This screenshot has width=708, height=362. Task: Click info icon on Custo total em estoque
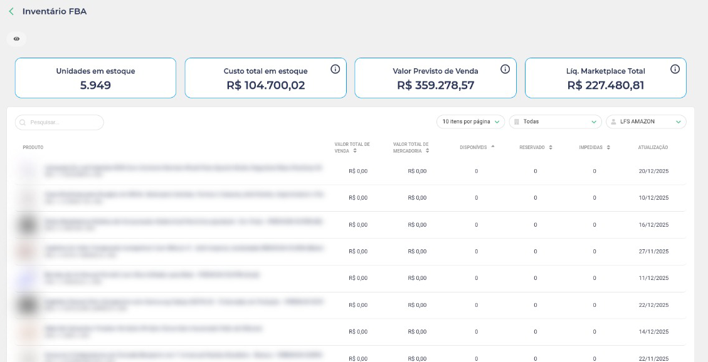335,70
